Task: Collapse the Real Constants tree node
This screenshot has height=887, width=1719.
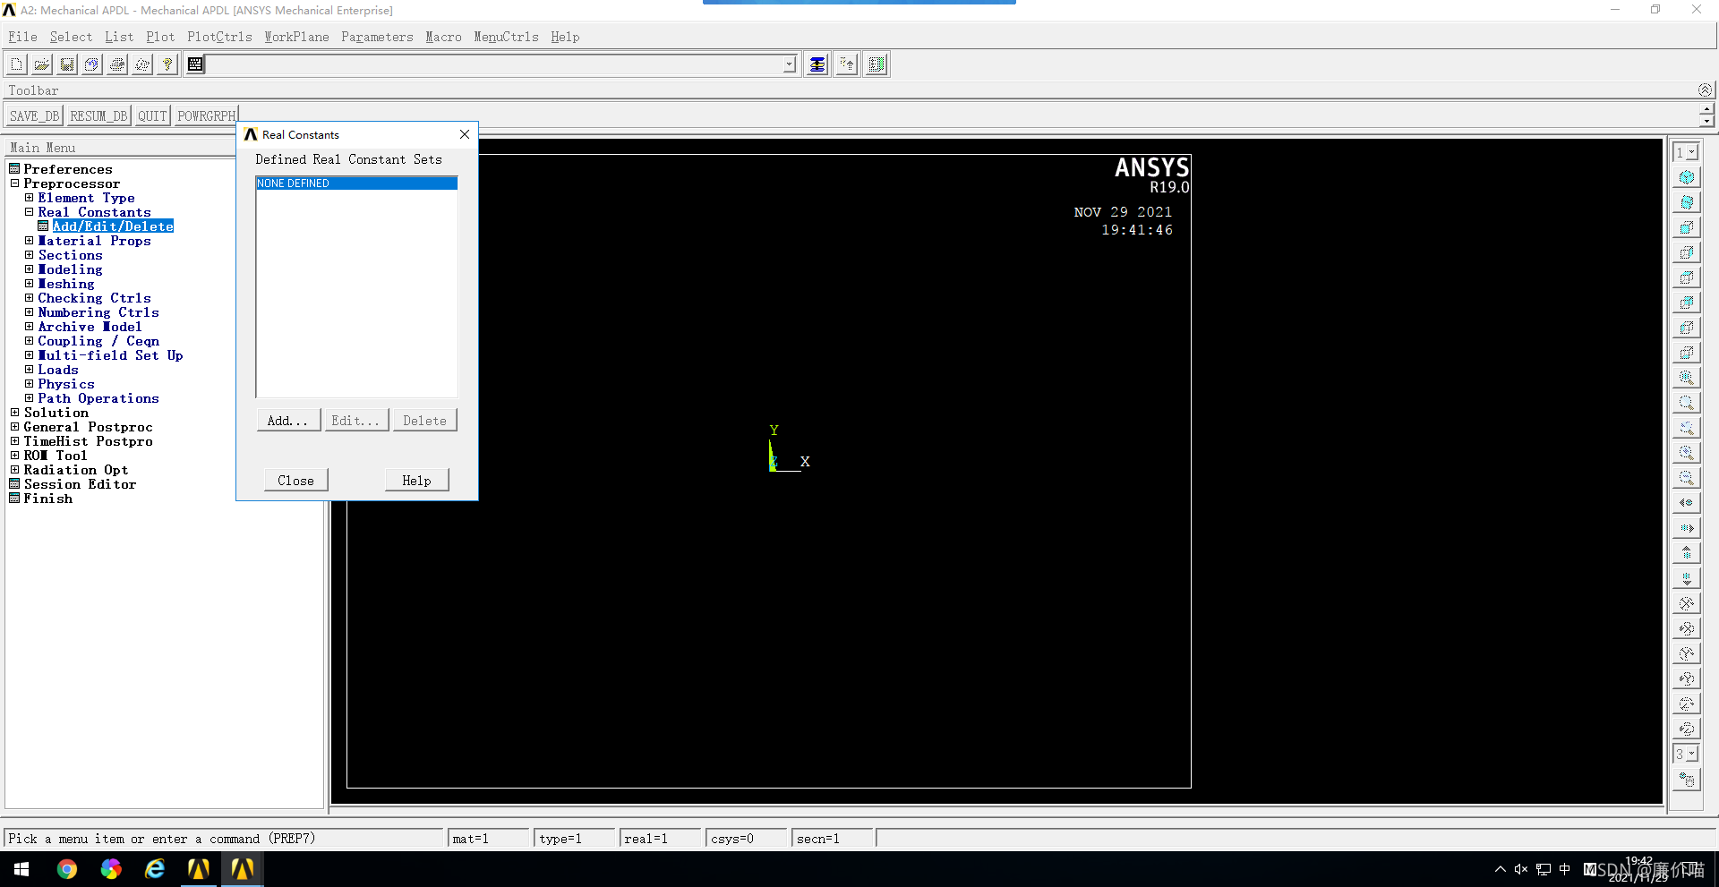Action: click(29, 212)
